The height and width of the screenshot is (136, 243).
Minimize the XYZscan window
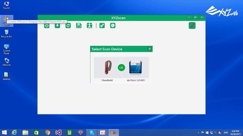pos(189,17)
